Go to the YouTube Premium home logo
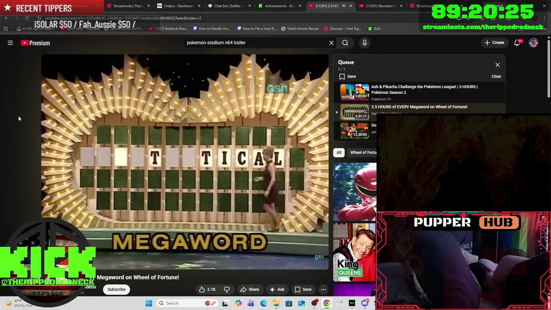 (35, 43)
